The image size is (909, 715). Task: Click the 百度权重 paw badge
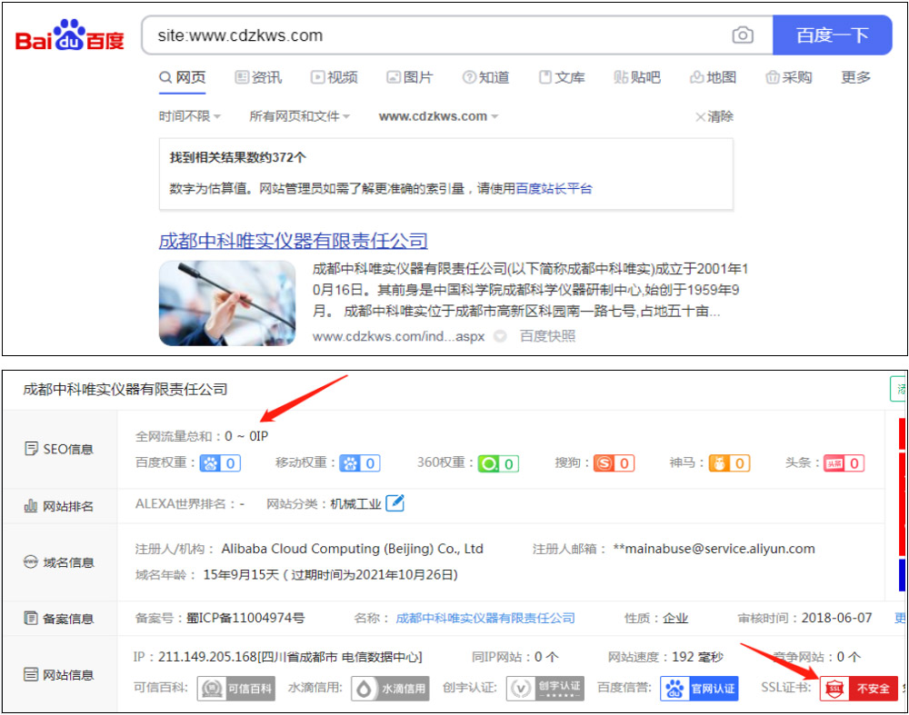click(220, 463)
